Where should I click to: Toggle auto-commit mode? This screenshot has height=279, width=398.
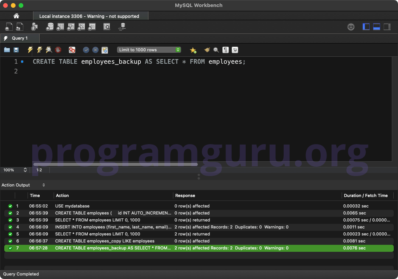[105, 50]
